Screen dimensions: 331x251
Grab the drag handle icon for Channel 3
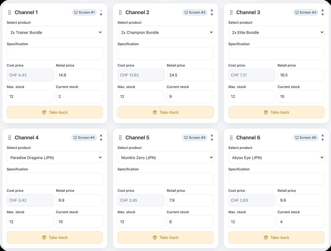[231, 12]
